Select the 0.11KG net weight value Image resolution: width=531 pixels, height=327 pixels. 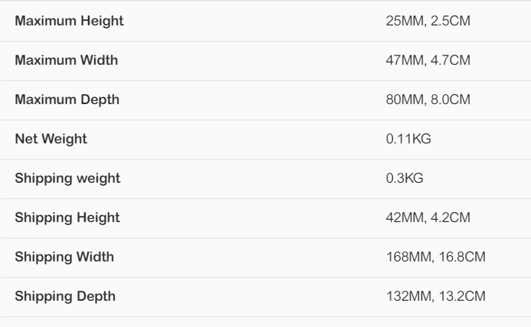(x=408, y=139)
